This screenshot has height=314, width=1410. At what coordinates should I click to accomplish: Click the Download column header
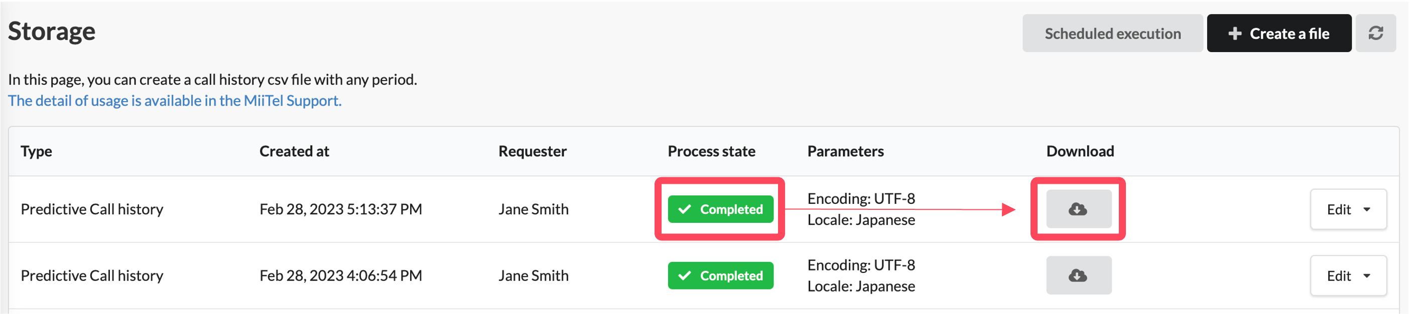coord(1080,151)
